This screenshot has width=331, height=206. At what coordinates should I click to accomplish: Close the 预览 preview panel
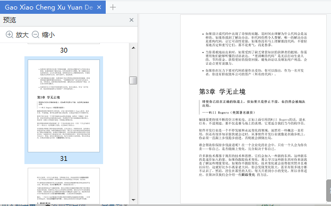132,20
